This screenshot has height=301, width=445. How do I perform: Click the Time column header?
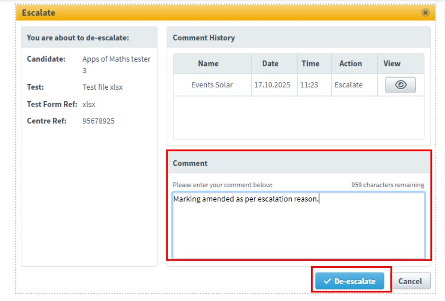(x=310, y=64)
